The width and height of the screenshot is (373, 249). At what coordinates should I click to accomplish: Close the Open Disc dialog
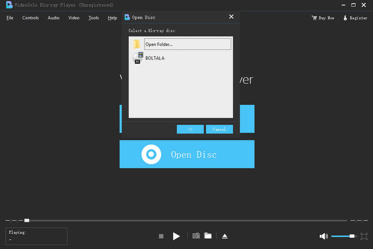(x=231, y=17)
